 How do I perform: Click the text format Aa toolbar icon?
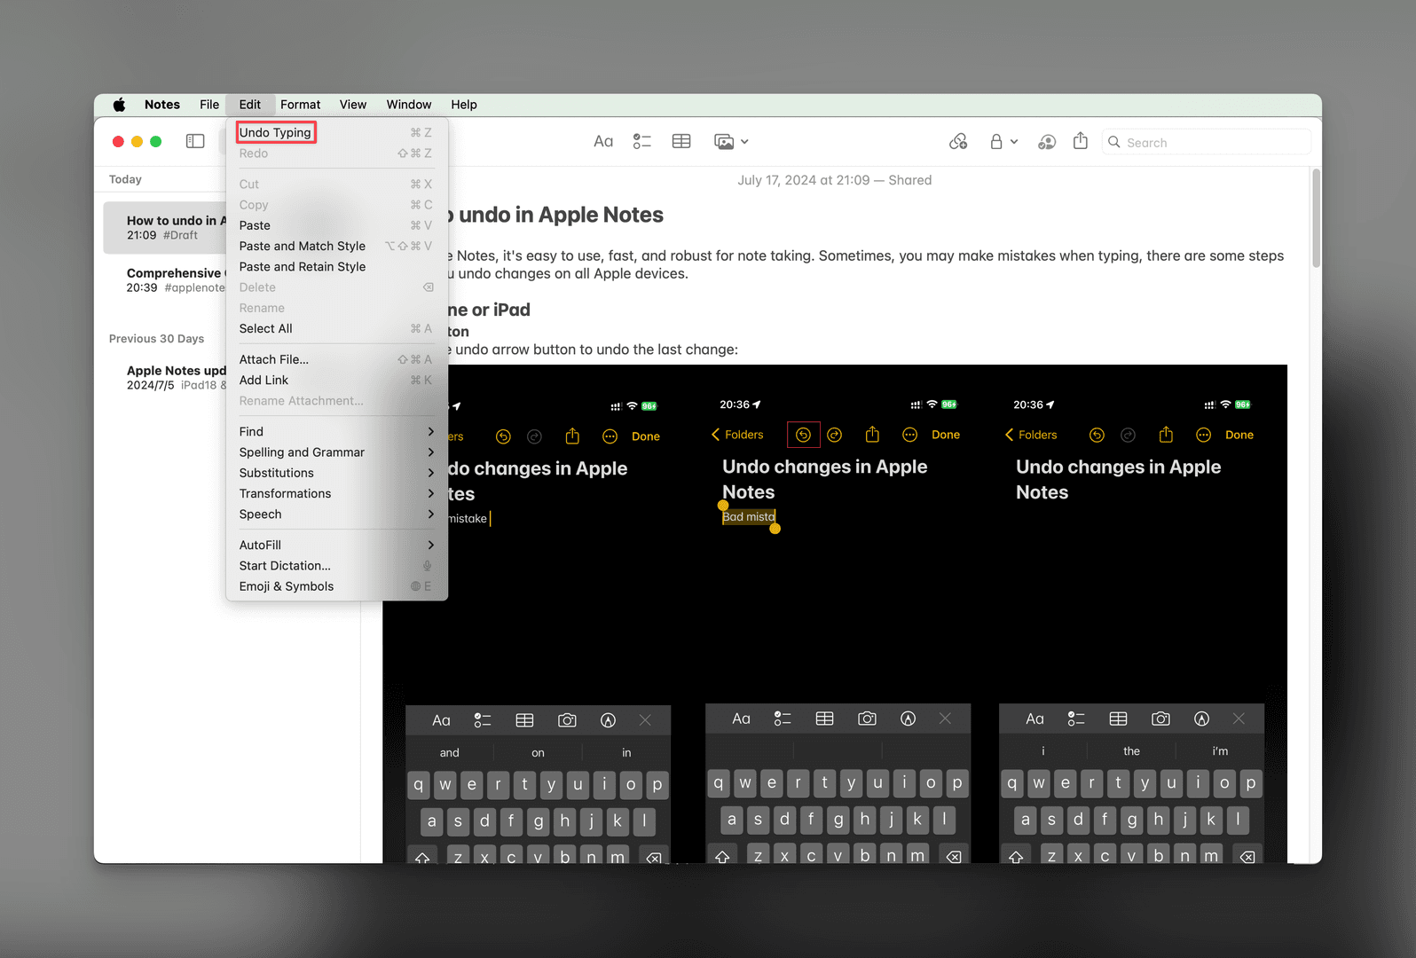(603, 142)
